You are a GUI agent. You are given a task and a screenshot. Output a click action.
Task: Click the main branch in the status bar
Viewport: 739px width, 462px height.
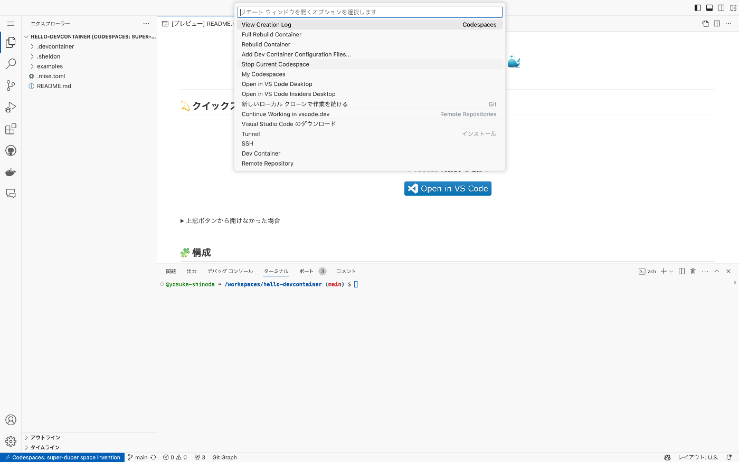(138, 457)
